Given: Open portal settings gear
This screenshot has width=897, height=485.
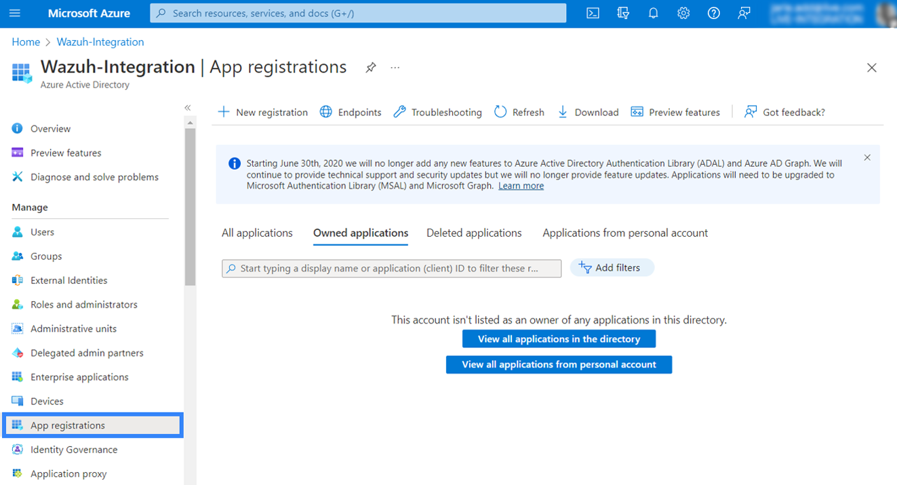Looking at the screenshot, I should tap(683, 14).
